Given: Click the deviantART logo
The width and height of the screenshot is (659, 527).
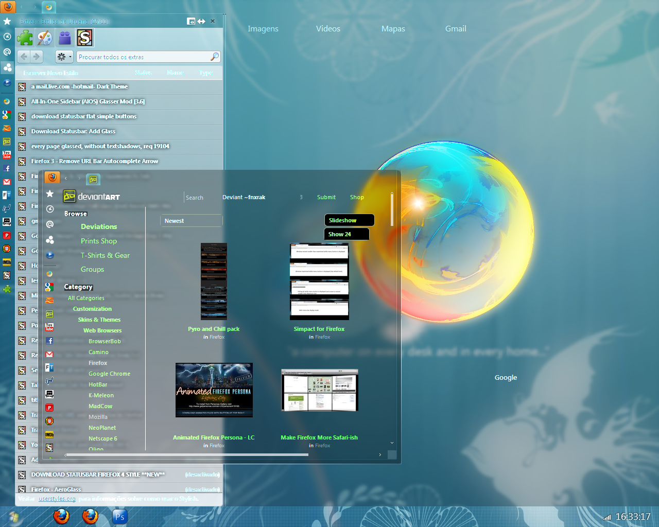Looking at the screenshot, I should click(x=92, y=196).
